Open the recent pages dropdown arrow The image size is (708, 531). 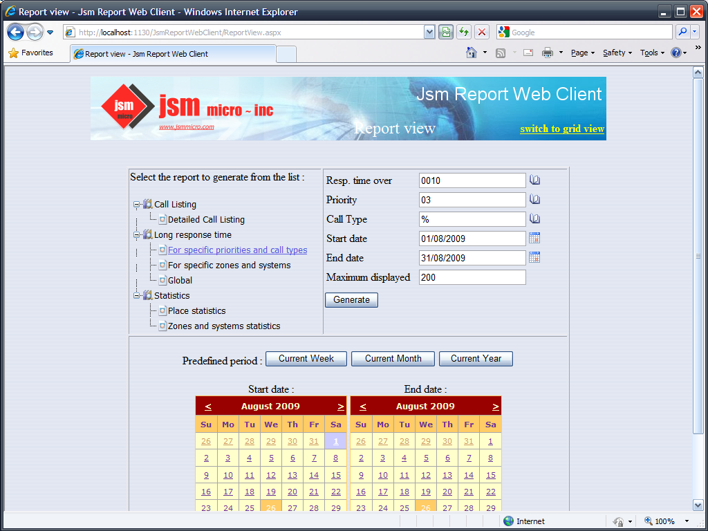tap(50, 32)
